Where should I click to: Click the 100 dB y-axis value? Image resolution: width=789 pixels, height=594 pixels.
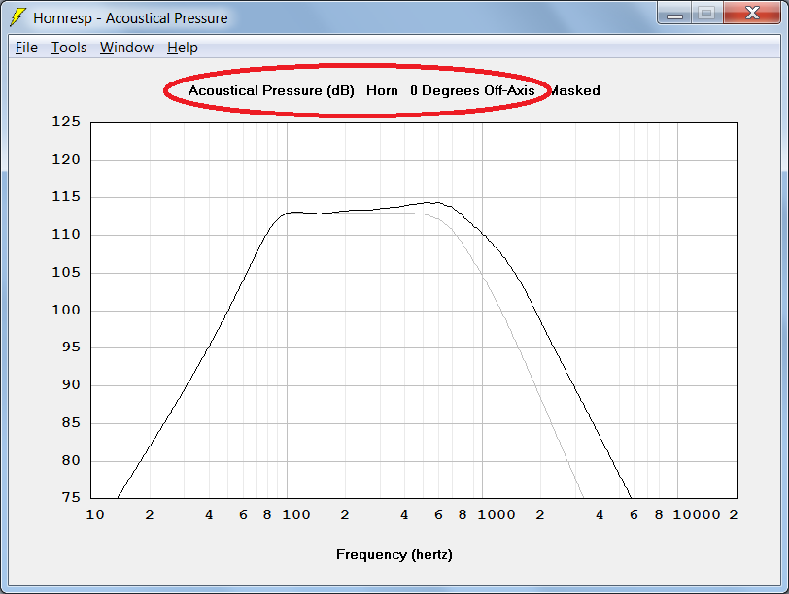point(66,310)
